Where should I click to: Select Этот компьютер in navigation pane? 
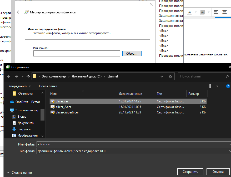click(x=25, y=110)
